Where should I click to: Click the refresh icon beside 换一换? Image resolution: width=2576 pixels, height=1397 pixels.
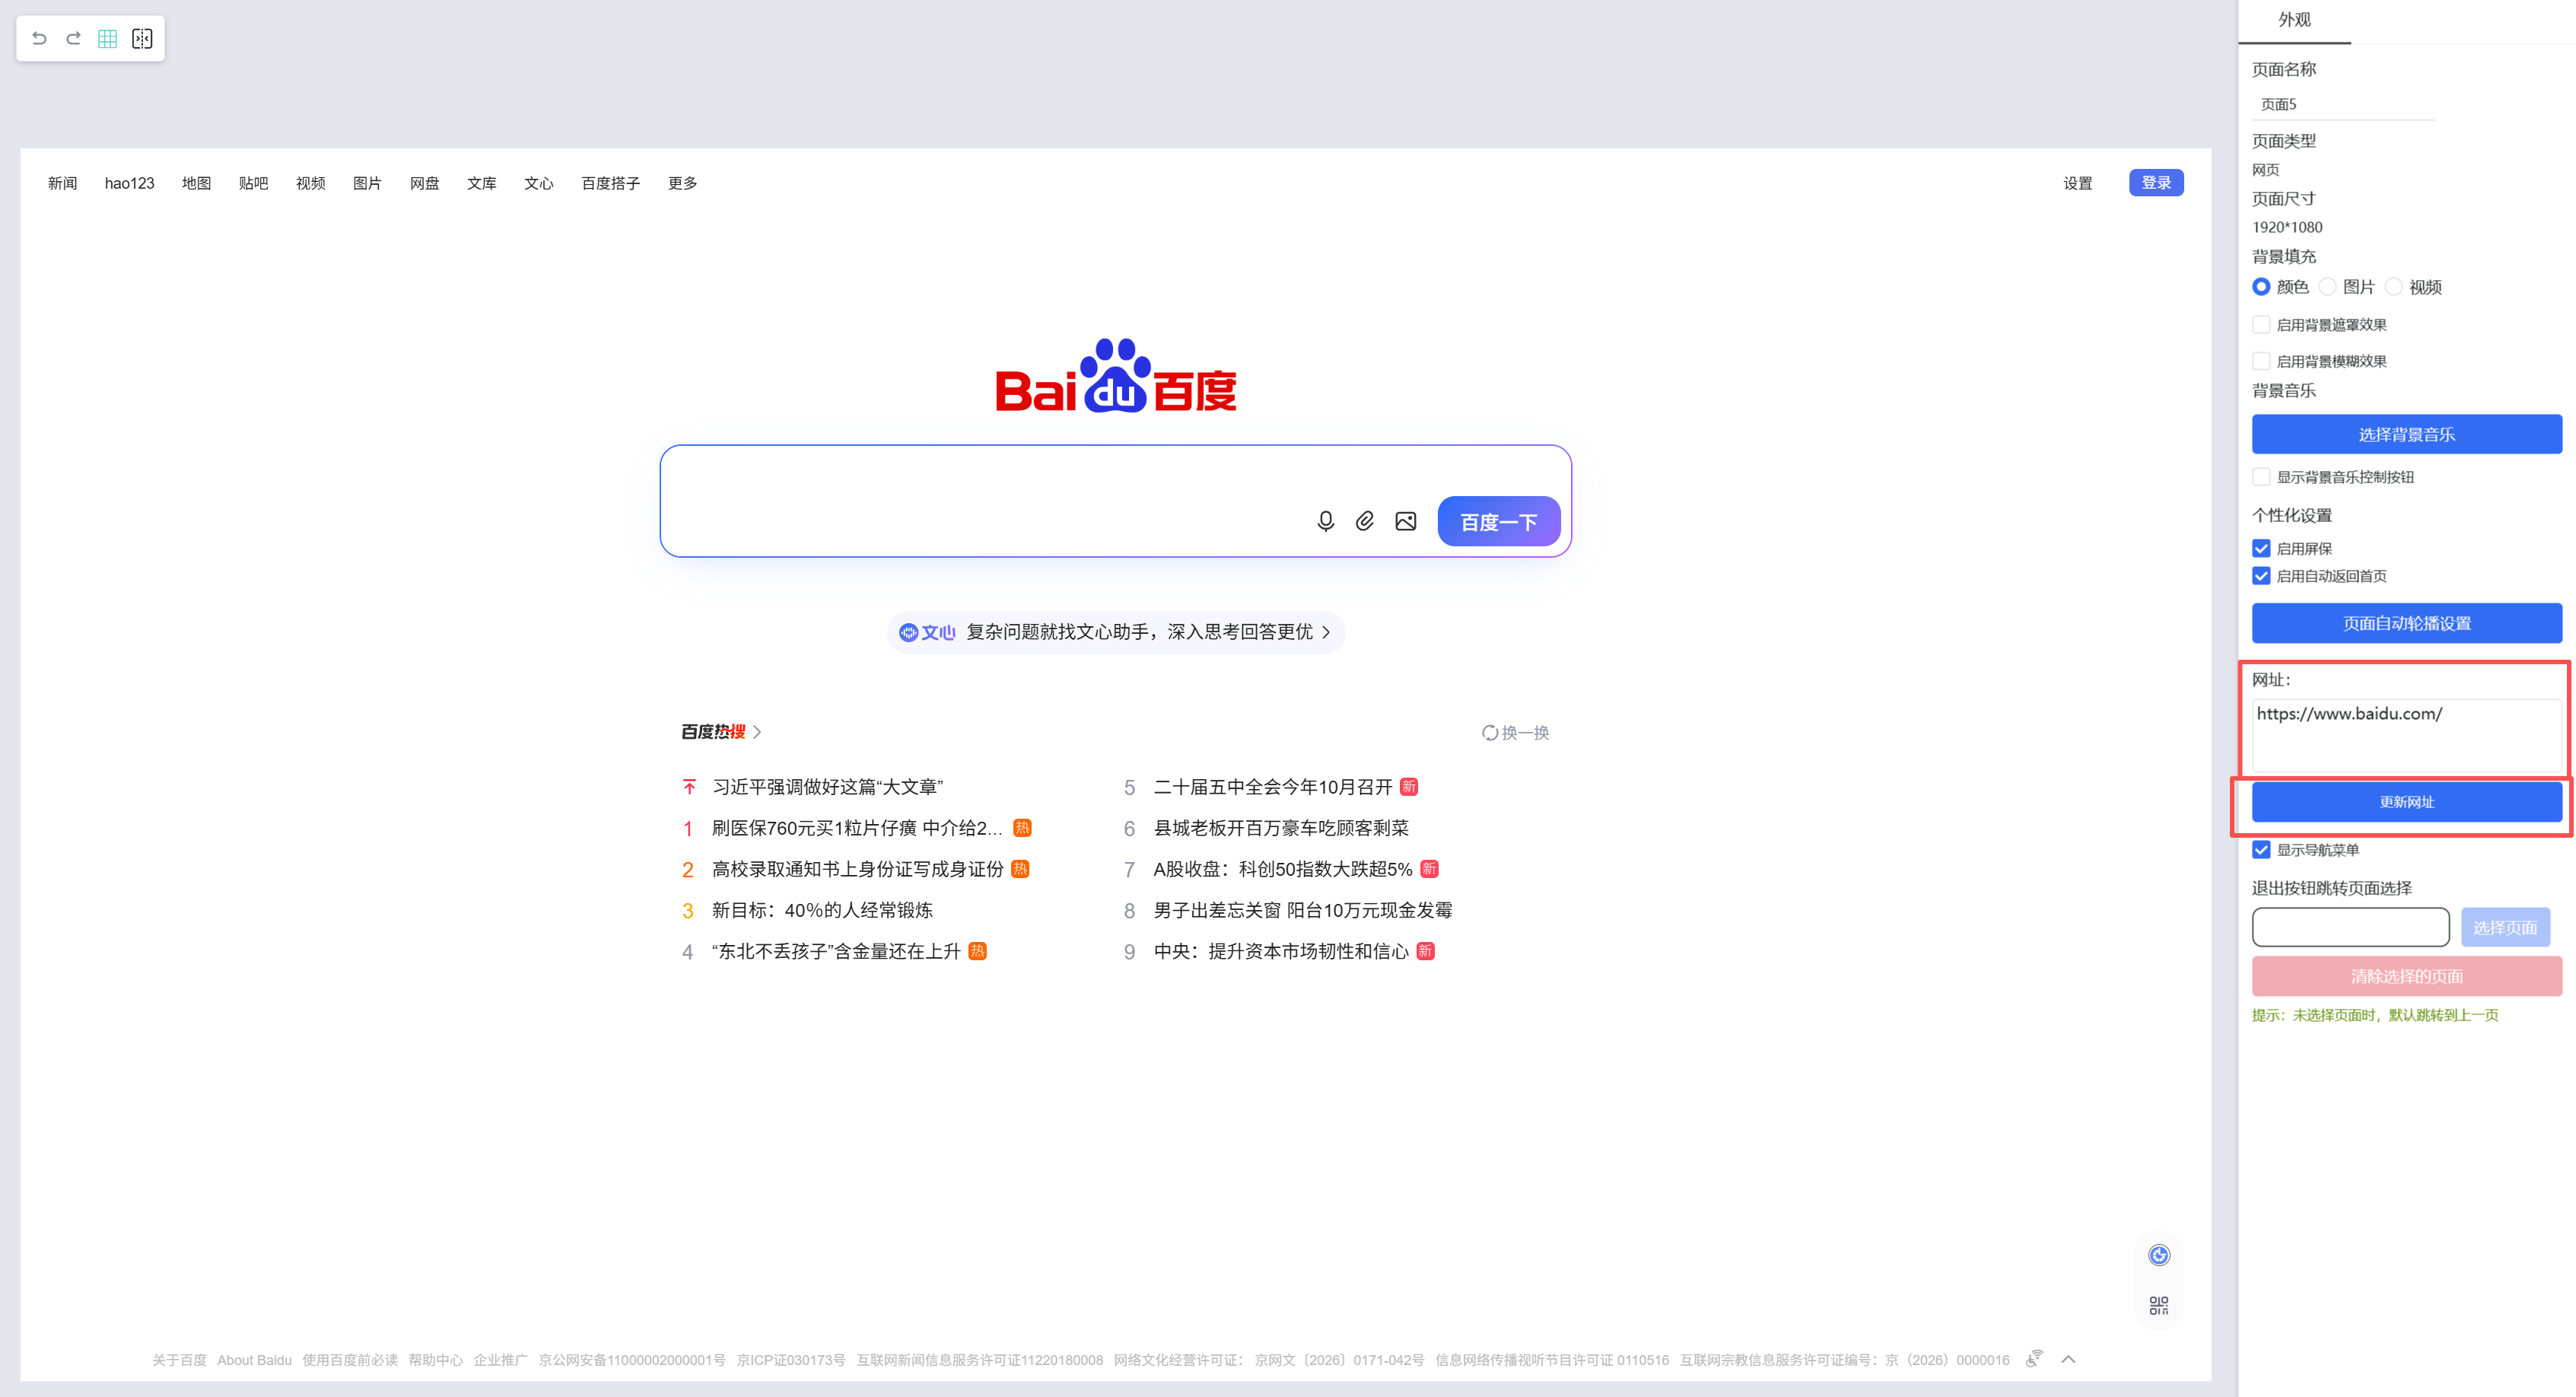pos(1490,733)
